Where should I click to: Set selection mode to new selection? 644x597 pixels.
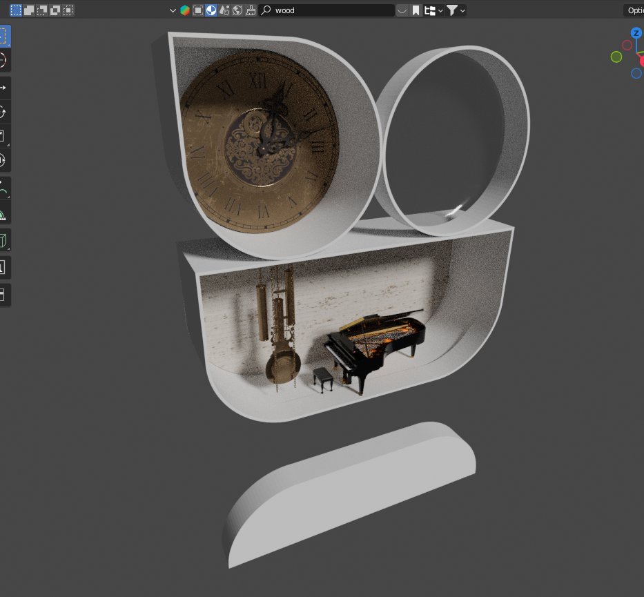16,10
